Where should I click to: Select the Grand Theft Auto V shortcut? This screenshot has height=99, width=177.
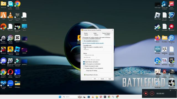point(17,16)
